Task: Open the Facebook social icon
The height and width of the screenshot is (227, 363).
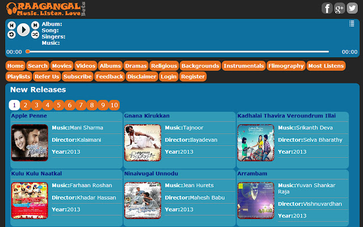Action: (x=327, y=9)
